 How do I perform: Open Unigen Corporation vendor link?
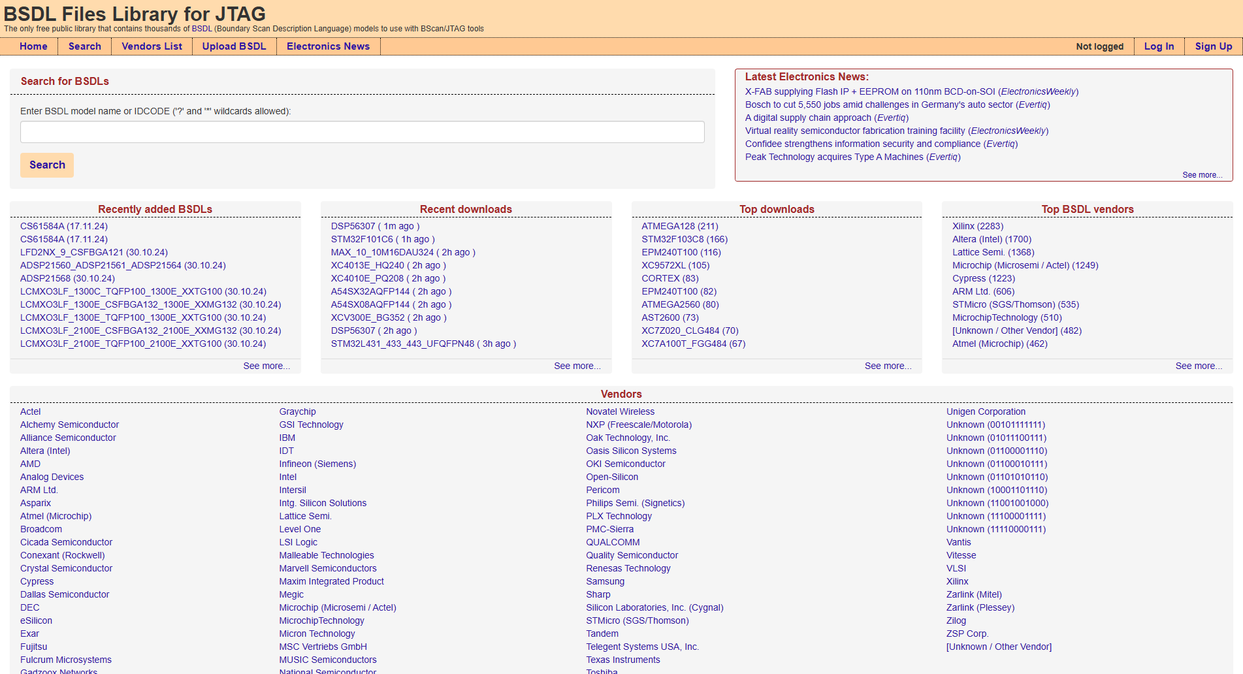pyautogui.click(x=986, y=411)
